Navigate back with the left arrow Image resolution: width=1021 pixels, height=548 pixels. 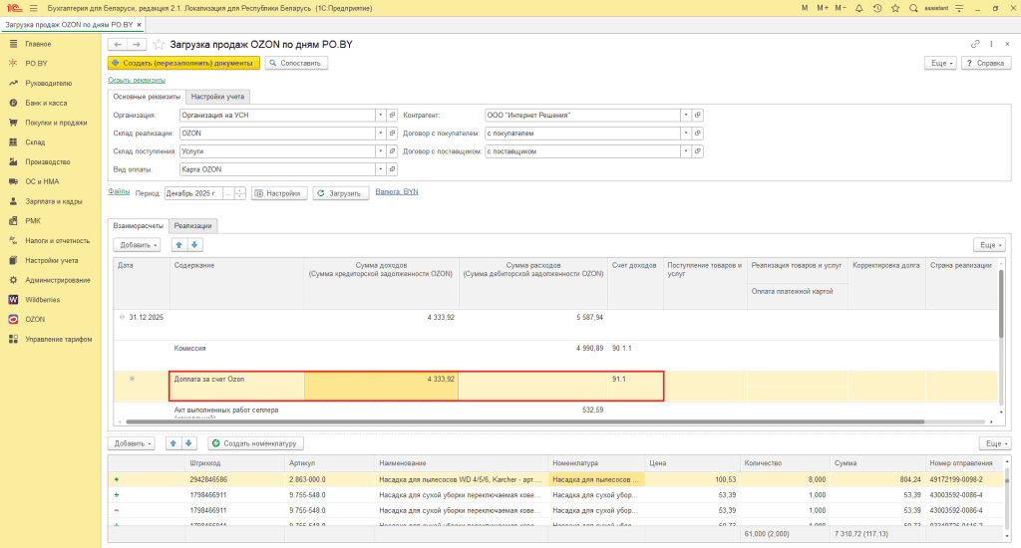click(118, 44)
